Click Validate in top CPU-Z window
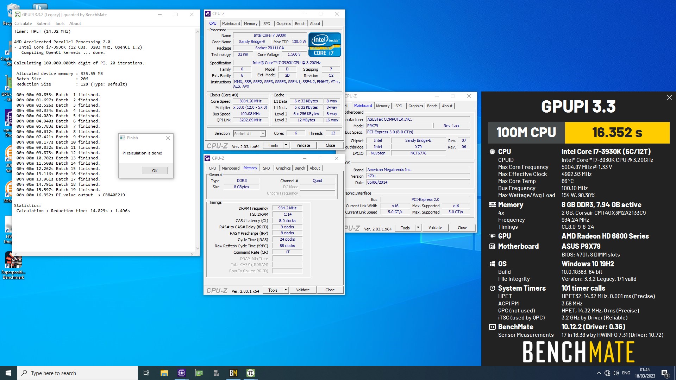 303,145
